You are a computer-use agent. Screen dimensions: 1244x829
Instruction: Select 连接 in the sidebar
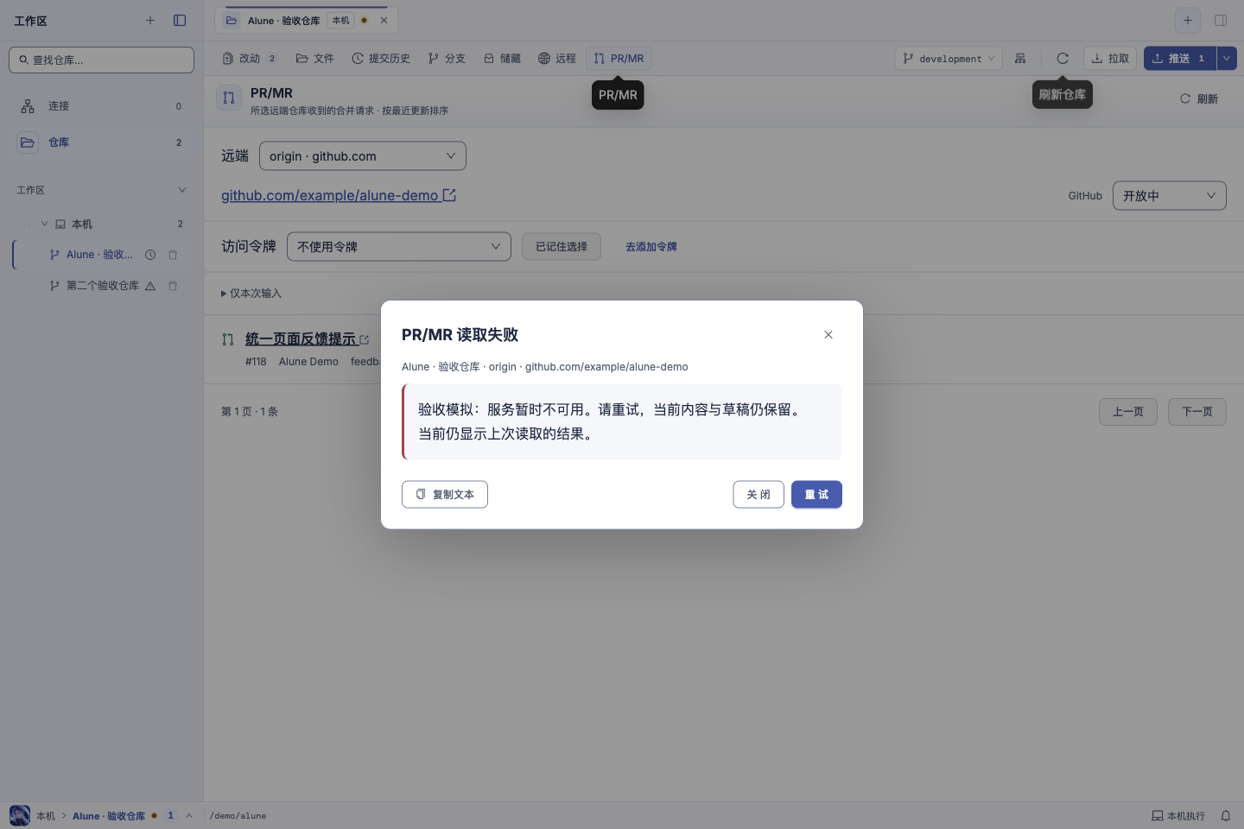pos(102,106)
